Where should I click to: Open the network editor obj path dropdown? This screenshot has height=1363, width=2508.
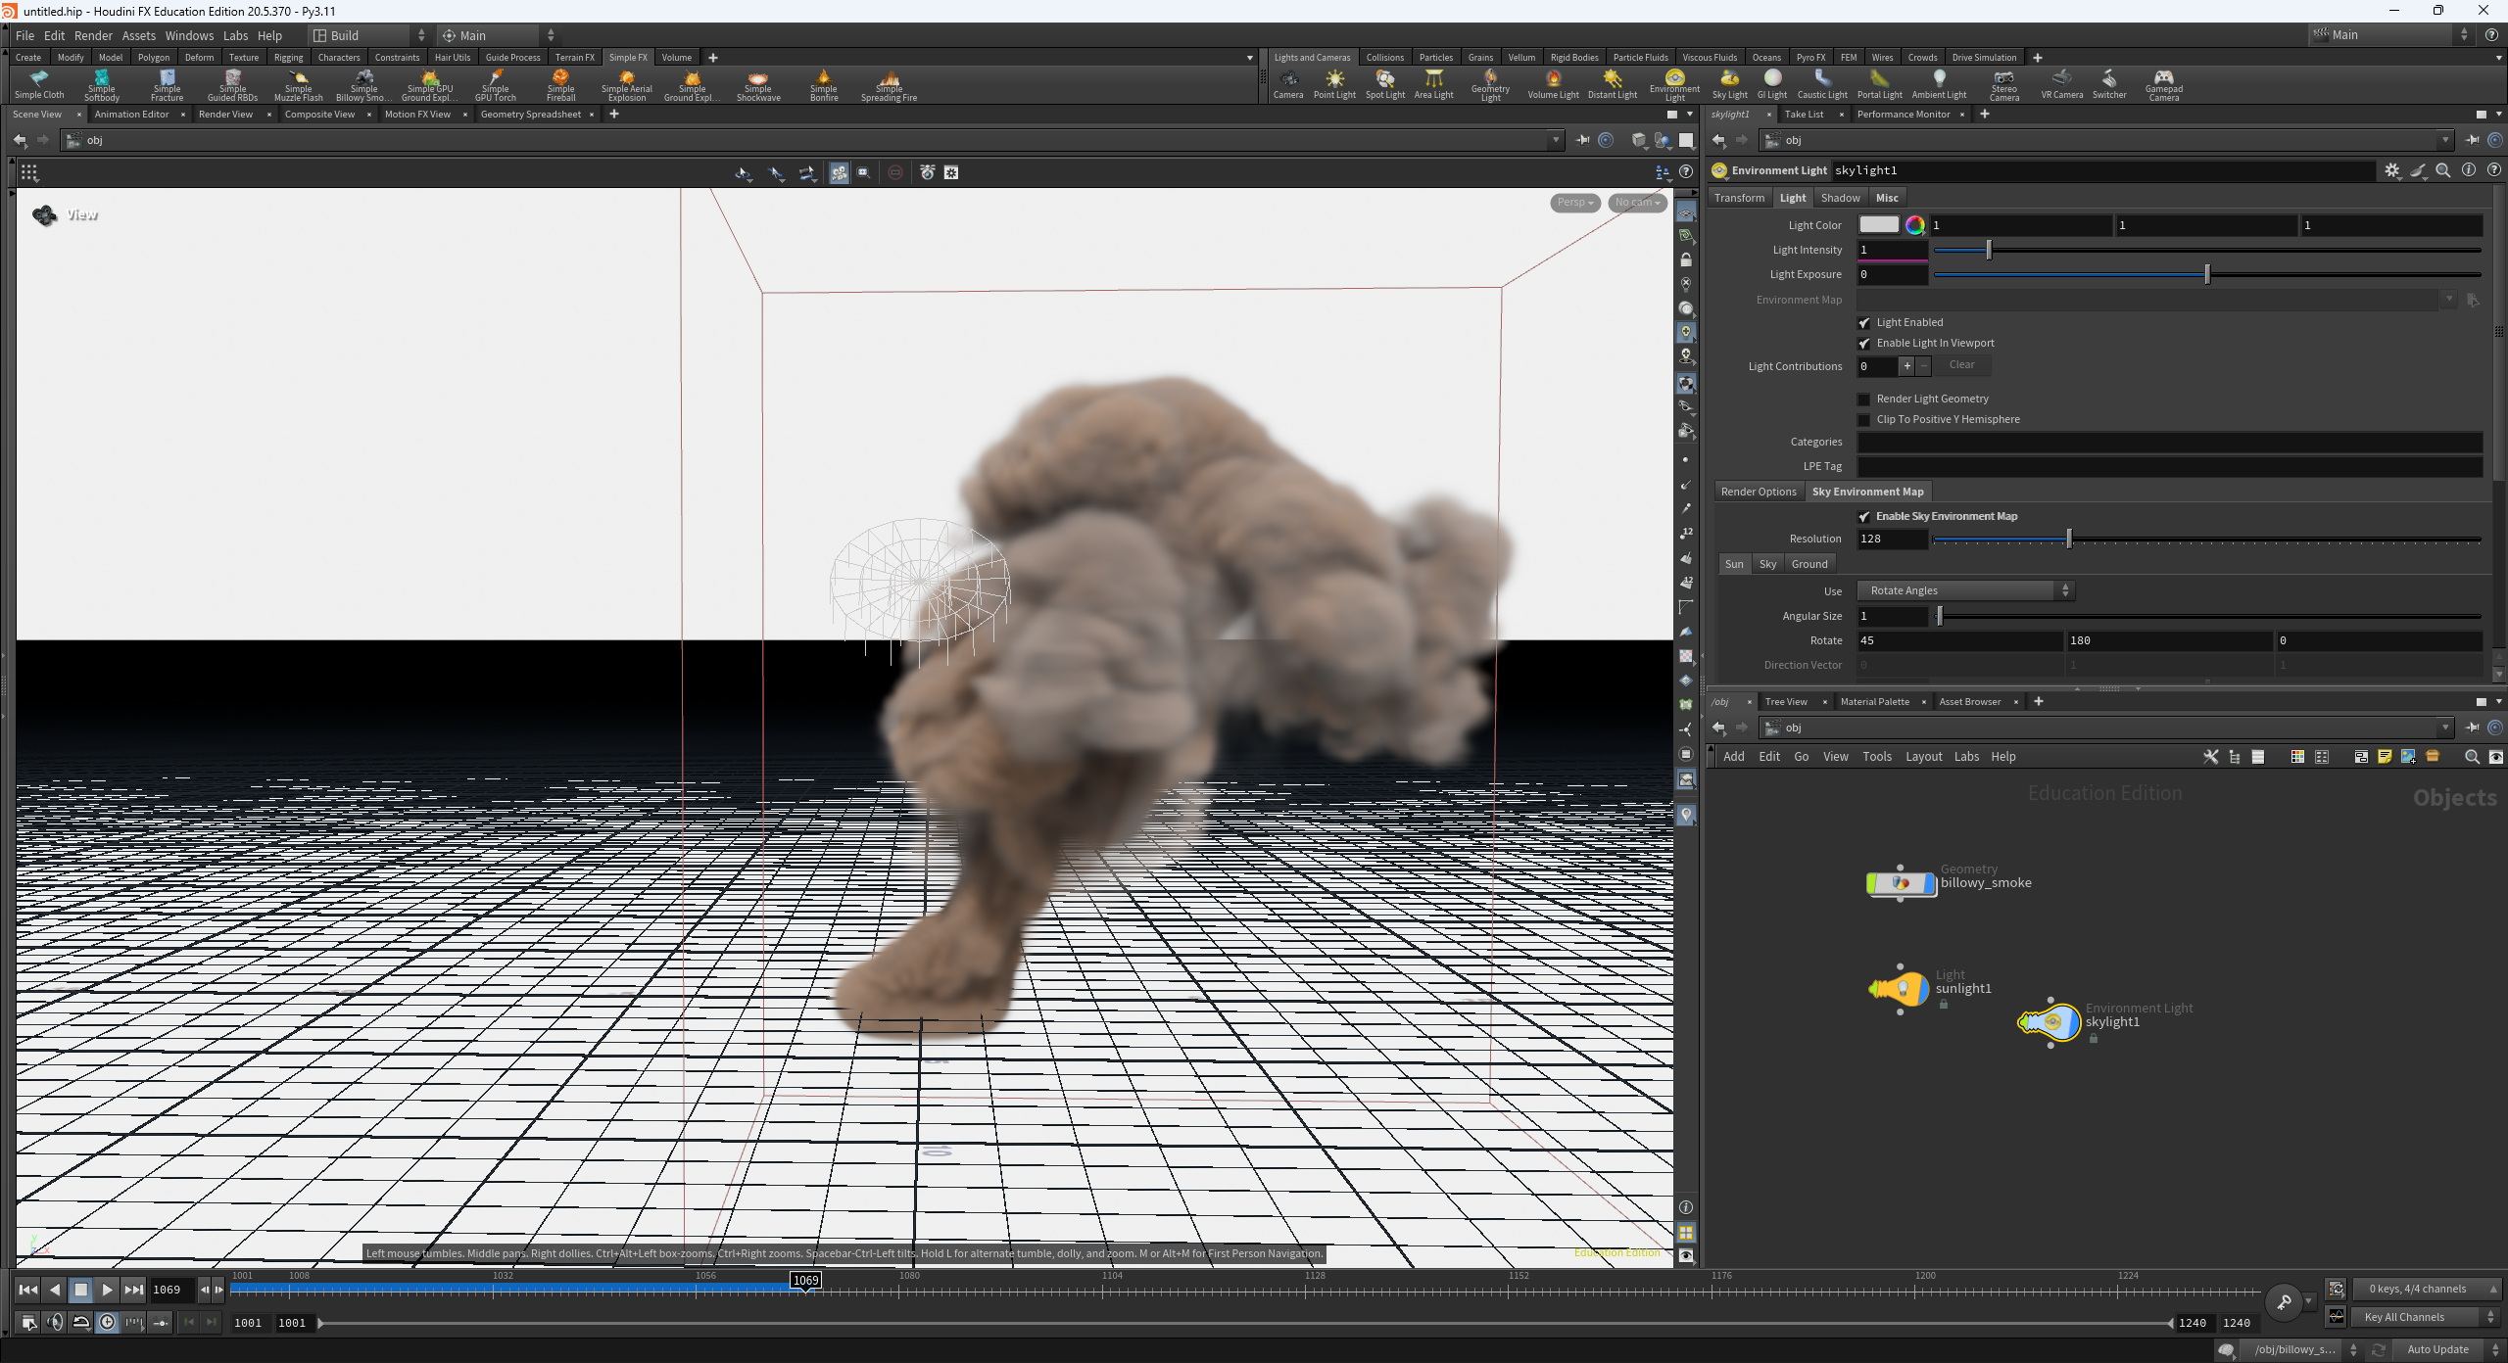[x=2445, y=728]
